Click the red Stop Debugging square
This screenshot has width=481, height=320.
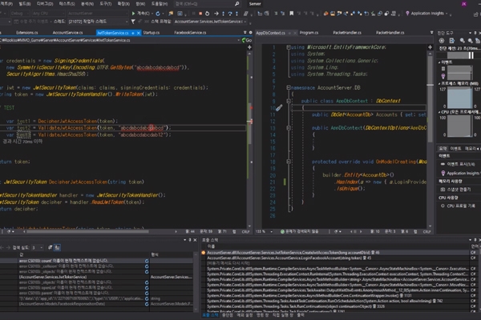(x=200, y=14)
